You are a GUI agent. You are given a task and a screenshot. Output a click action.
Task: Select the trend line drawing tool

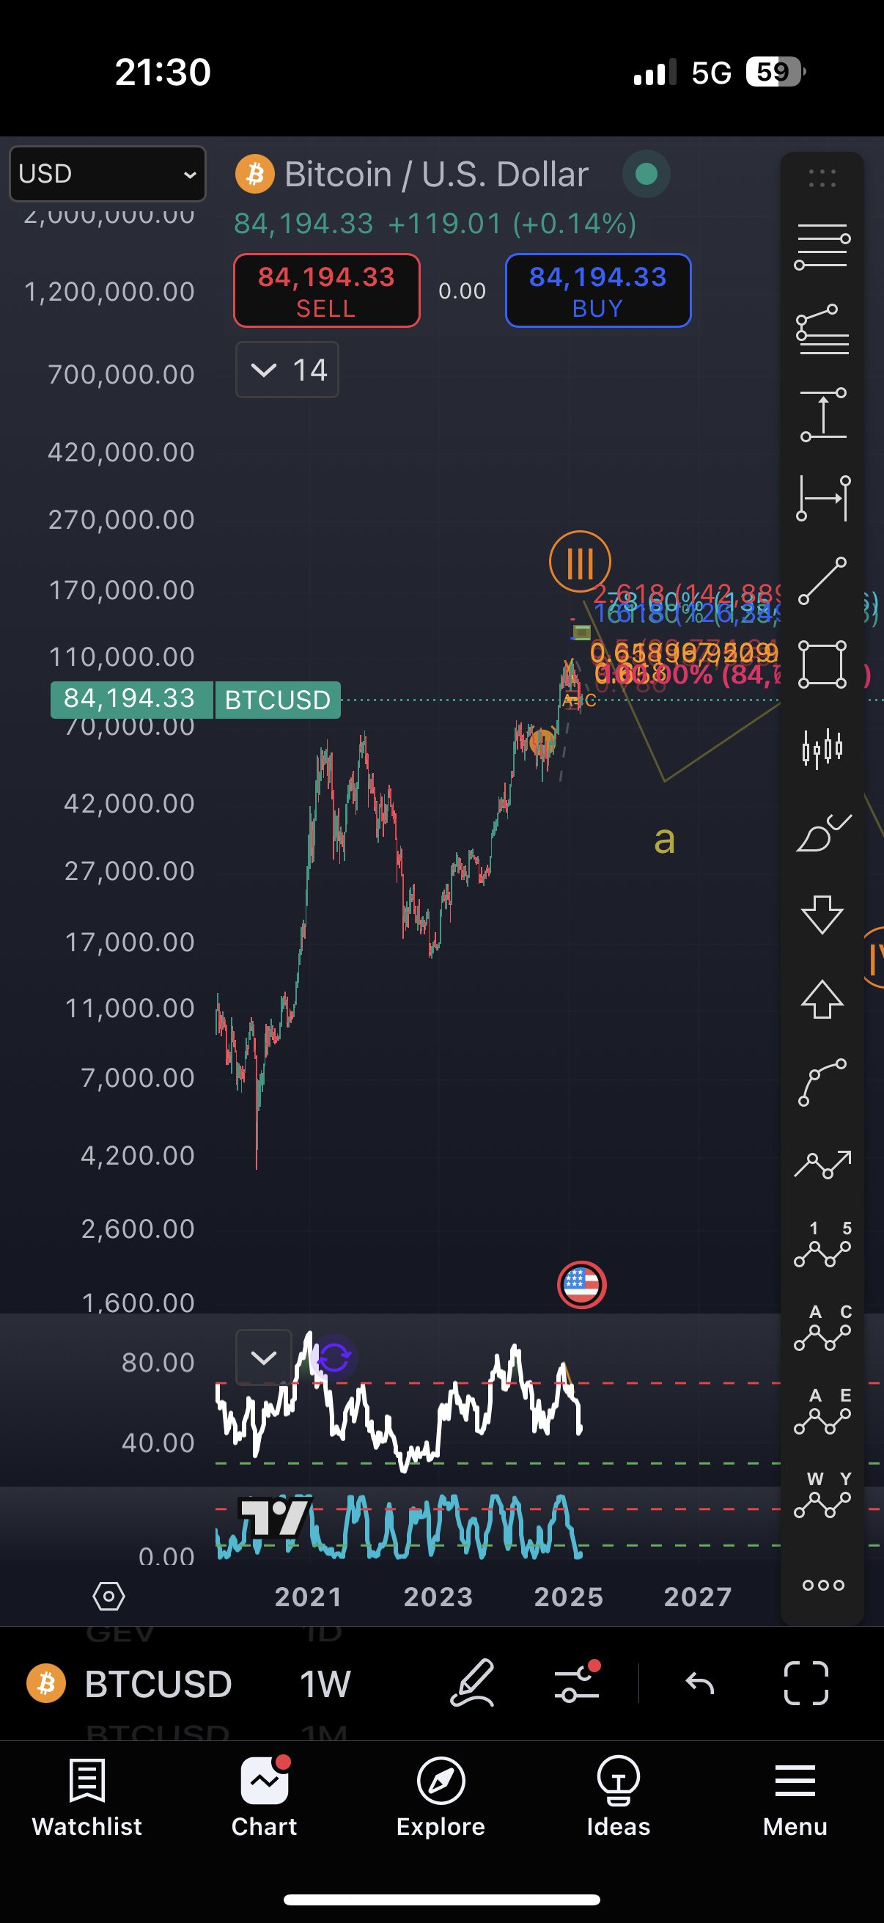(x=822, y=581)
